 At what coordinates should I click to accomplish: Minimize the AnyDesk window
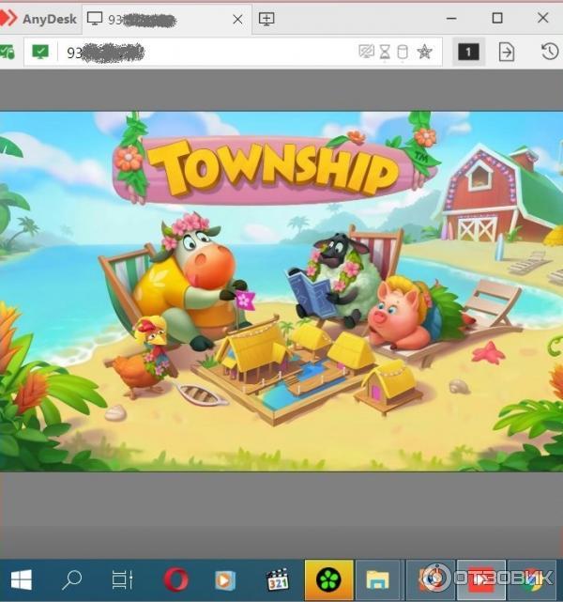(451, 18)
